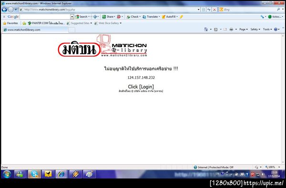Open the search provider dropdown arrow
The height and width of the screenshot is (188, 286).
click(283, 10)
